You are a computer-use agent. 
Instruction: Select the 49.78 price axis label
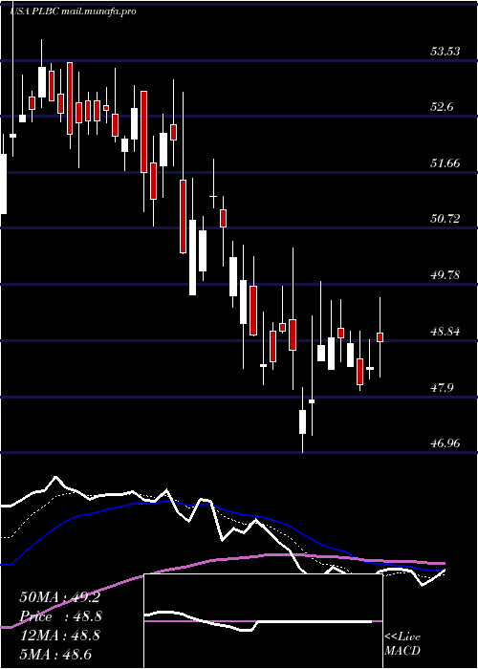pos(445,275)
